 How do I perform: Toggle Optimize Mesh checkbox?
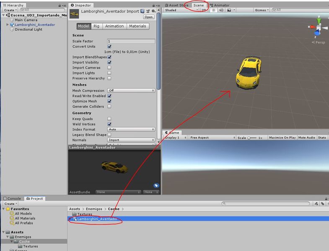coord(109,101)
